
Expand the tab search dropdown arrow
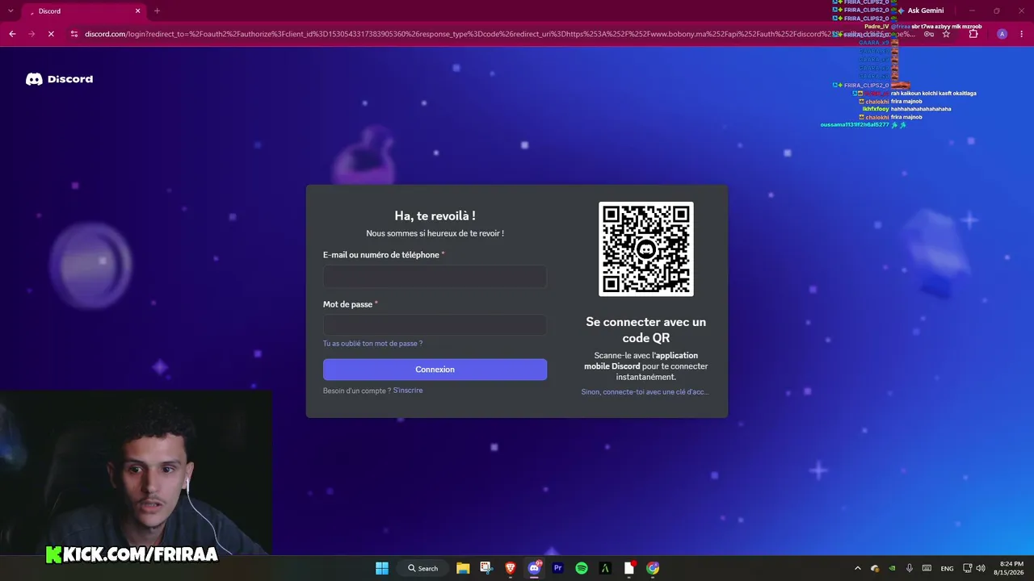(x=11, y=11)
